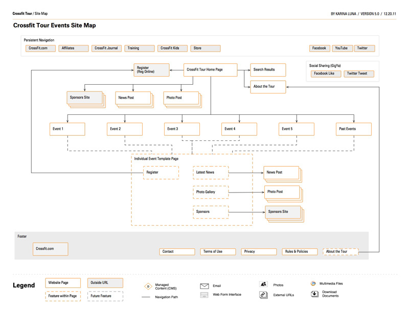Select the "Individual Event Template Page" label
The image size is (409, 313).
tap(156, 159)
